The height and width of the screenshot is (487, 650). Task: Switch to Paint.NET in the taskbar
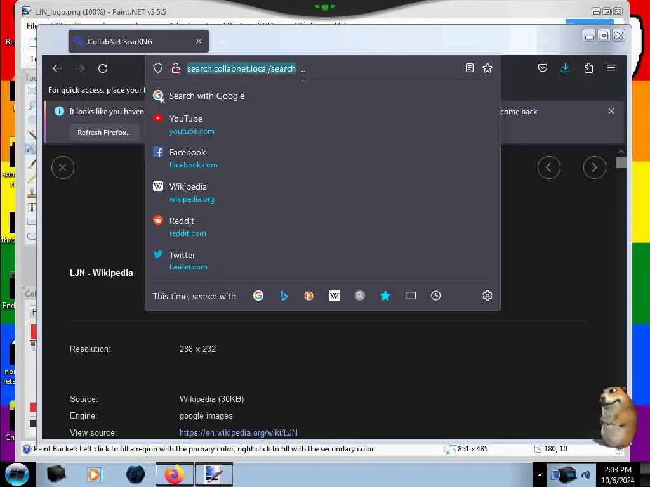click(214, 474)
